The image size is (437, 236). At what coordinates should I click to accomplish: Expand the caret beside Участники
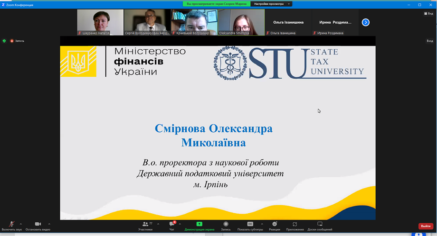coord(158,224)
